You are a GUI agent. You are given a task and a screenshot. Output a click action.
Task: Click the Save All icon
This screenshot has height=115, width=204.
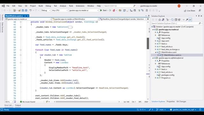coord(26,11)
